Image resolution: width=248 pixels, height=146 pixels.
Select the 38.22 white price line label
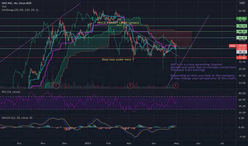coord(242,52)
